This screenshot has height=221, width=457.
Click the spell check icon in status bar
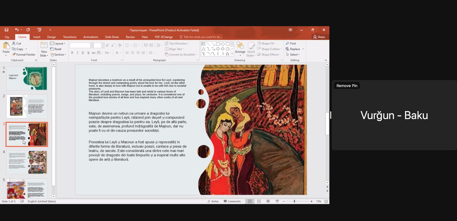pos(22,201)
